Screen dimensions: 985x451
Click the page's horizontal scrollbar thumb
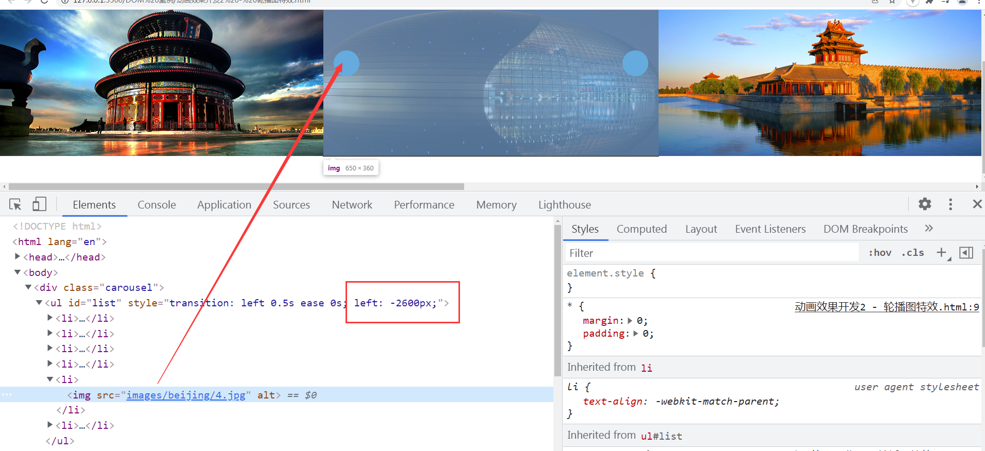236,186
